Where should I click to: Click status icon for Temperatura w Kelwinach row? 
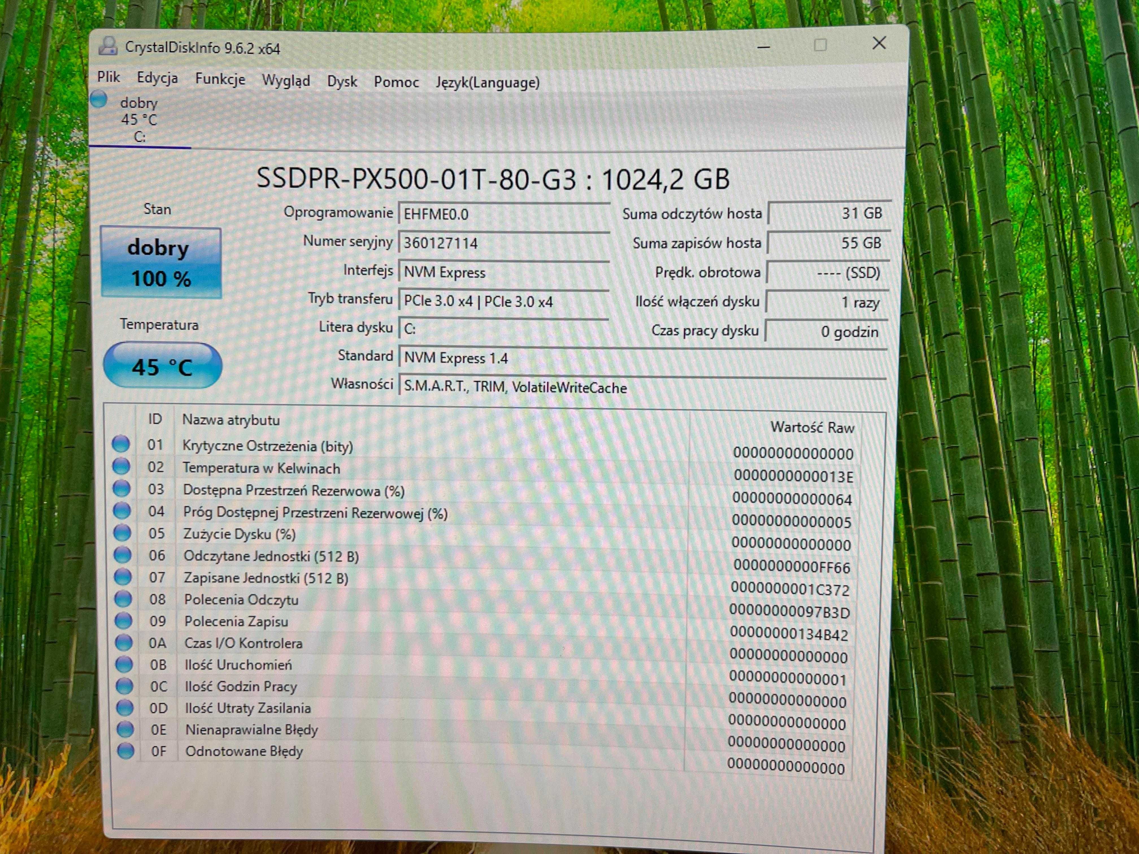[121, 466]
